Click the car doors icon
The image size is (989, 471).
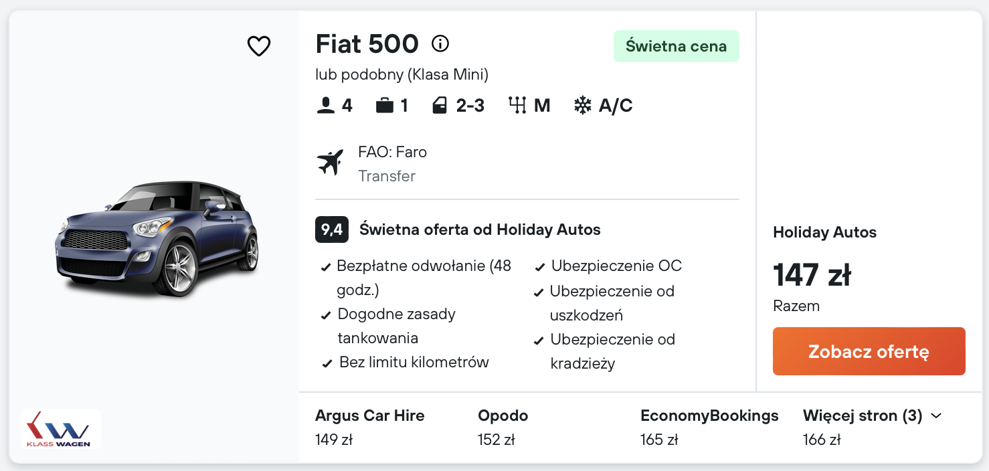click(440, 106)
